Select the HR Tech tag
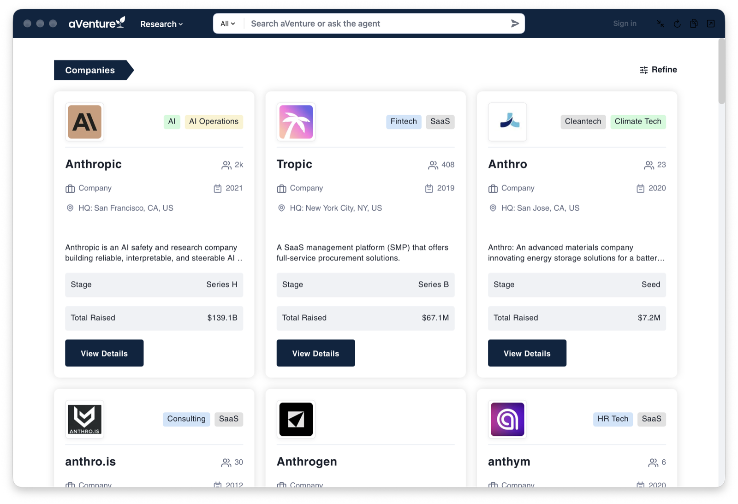The image size is (738, 504). coord(613,419)
